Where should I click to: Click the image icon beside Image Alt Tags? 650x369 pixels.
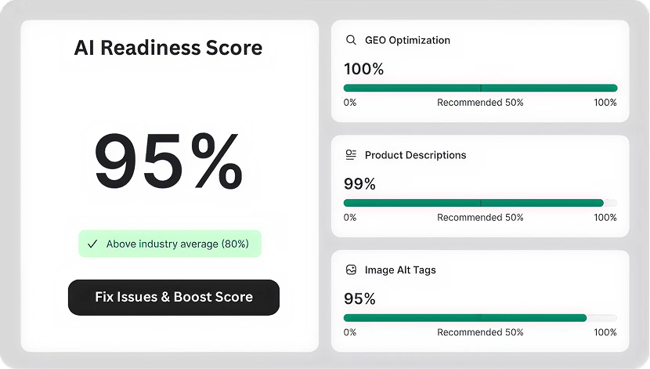(351, 270)
